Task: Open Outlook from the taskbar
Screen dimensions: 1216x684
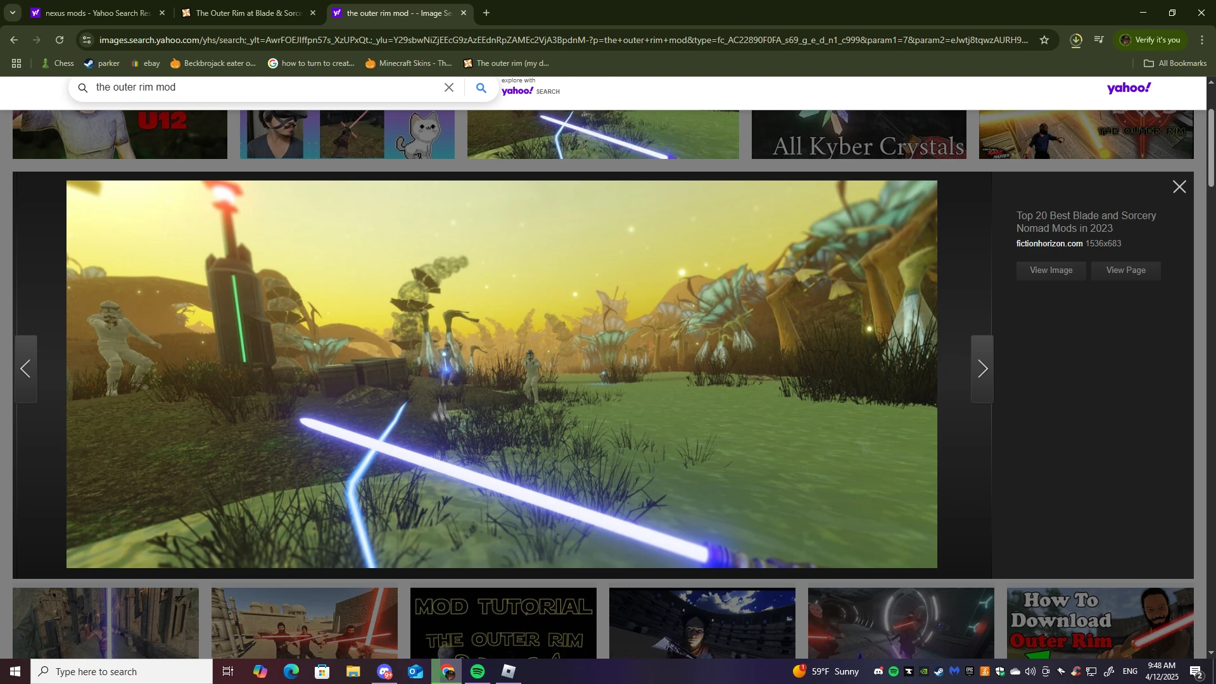Action: 415,671
